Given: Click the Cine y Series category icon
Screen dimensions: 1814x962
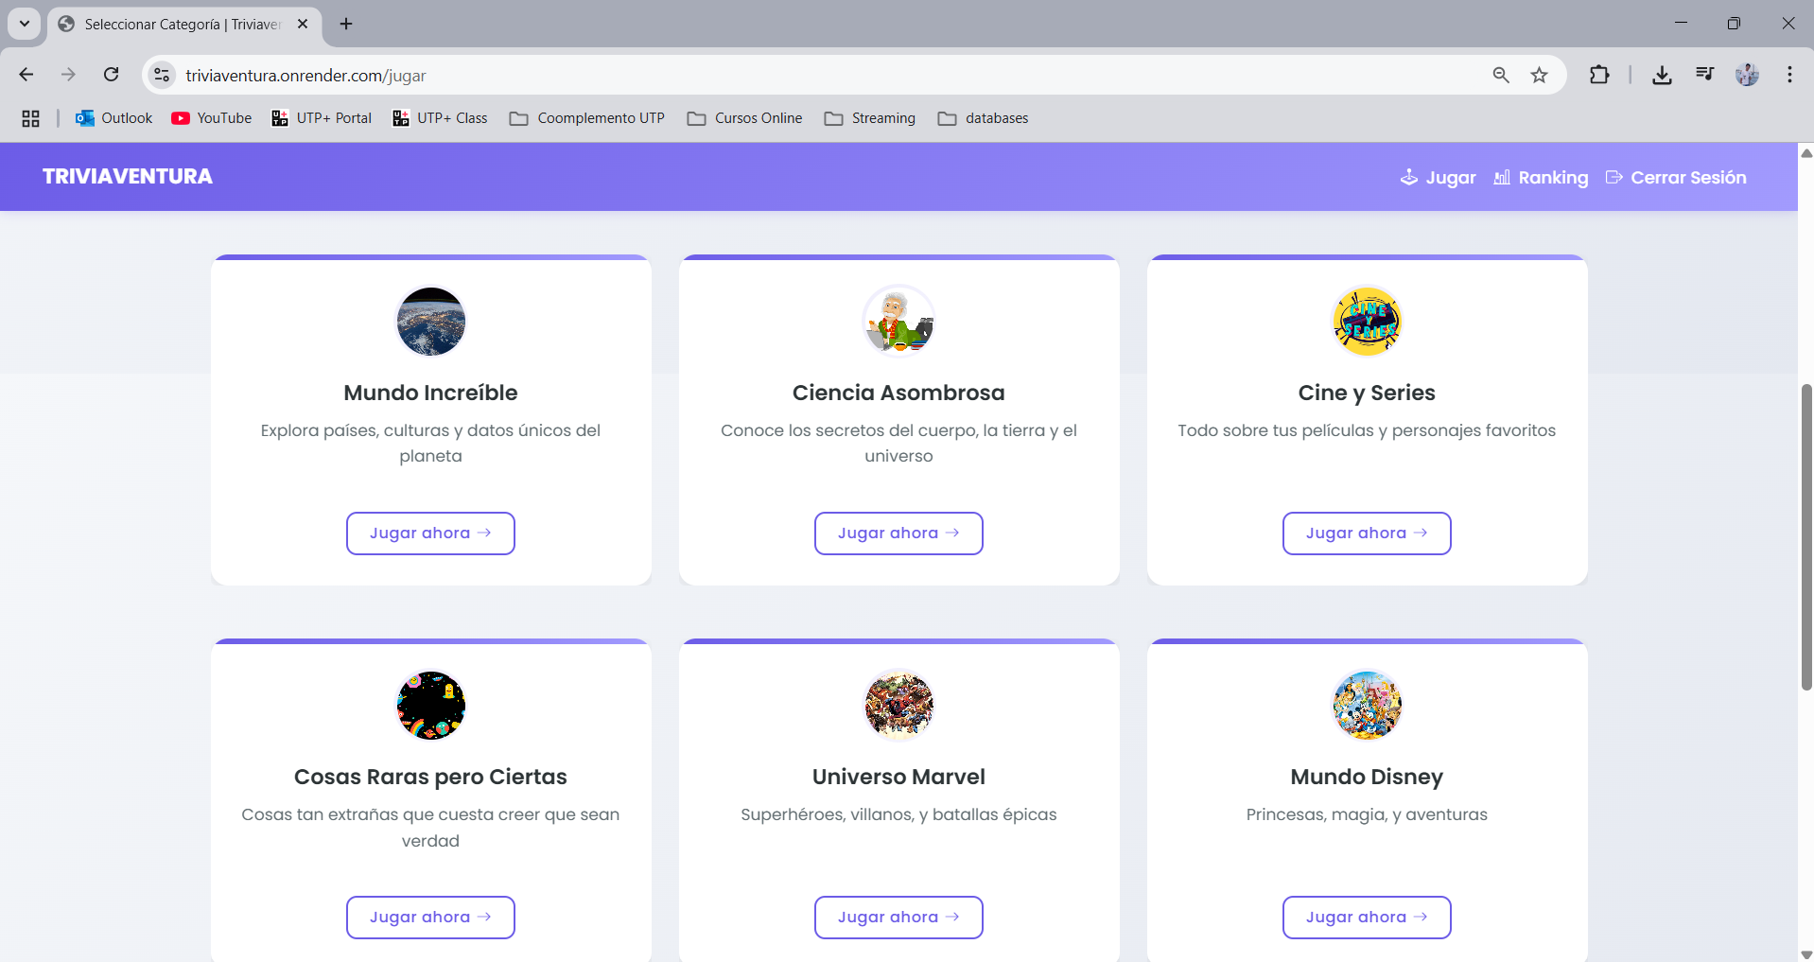Looking at the screenshot, I should click(x=1367, y=322).
